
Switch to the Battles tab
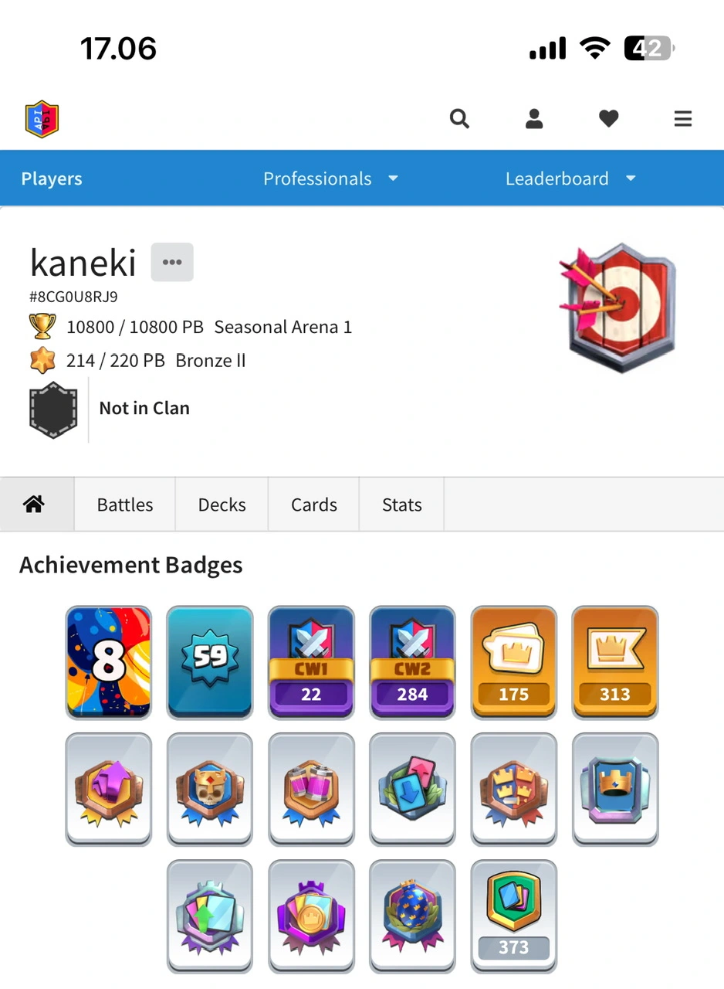pyautogui.click(x=125, y=505)
